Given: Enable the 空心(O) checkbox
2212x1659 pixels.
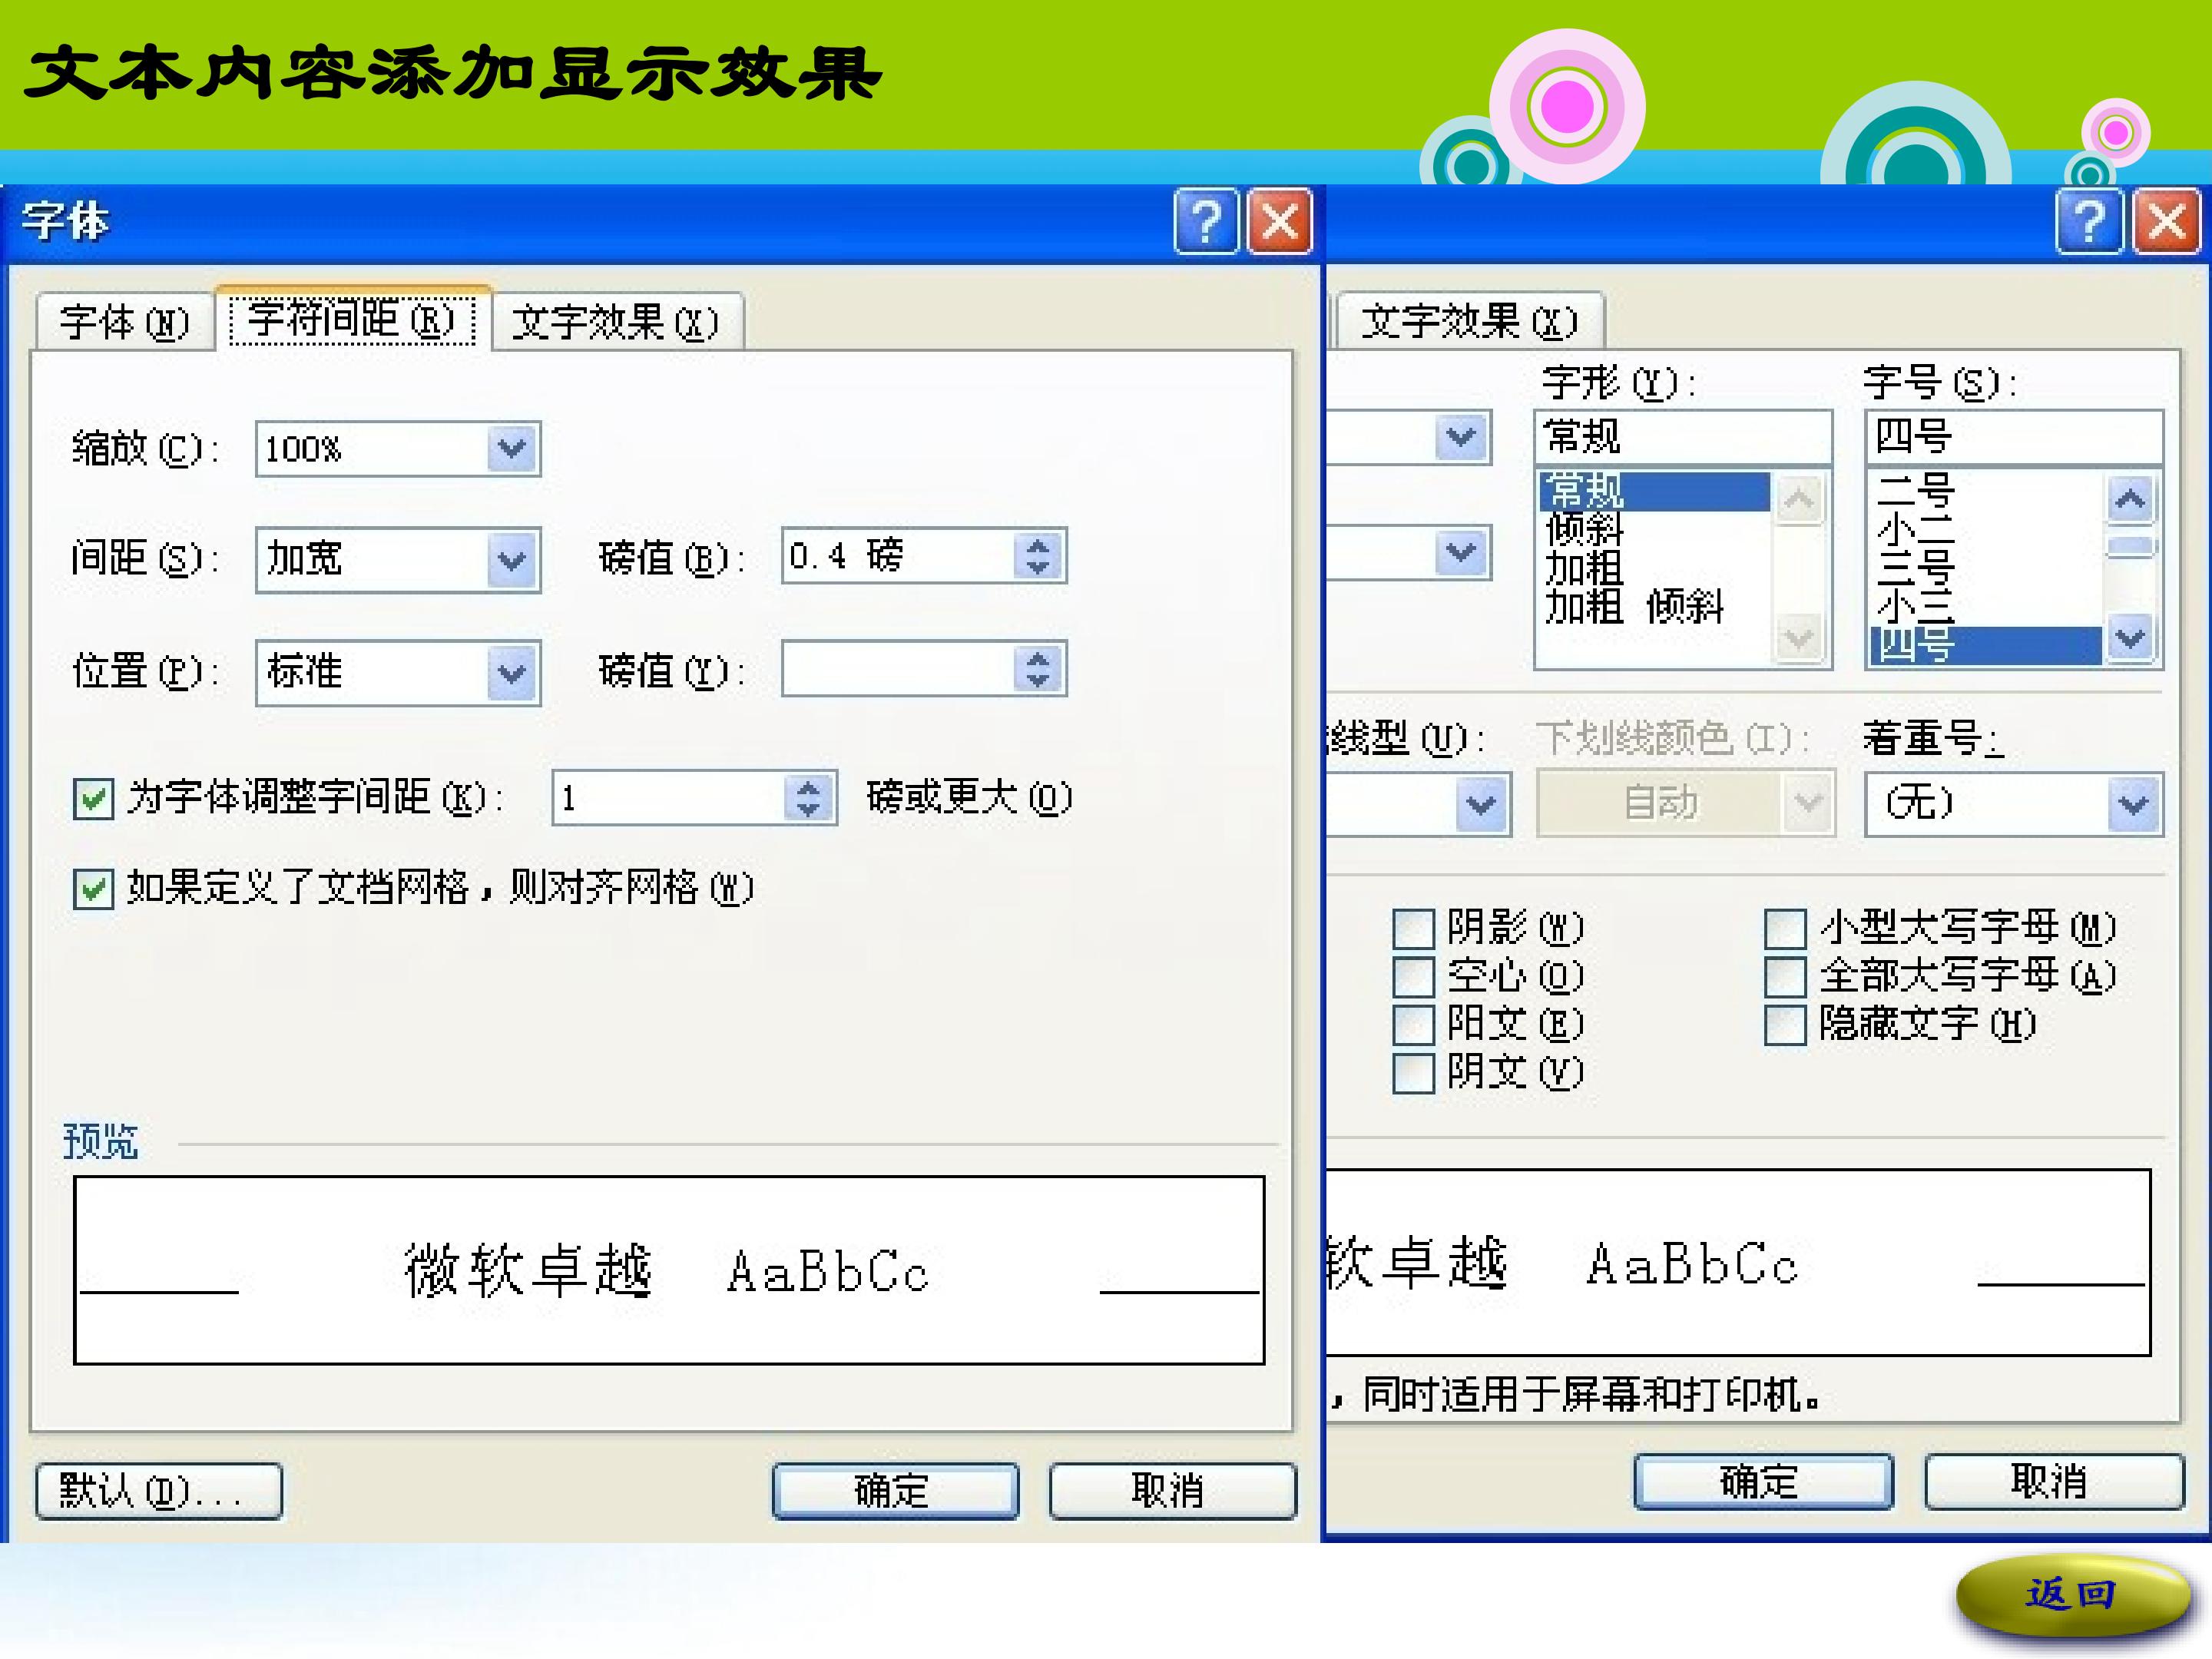Looking at the screenshot, I should (1414, 976).
